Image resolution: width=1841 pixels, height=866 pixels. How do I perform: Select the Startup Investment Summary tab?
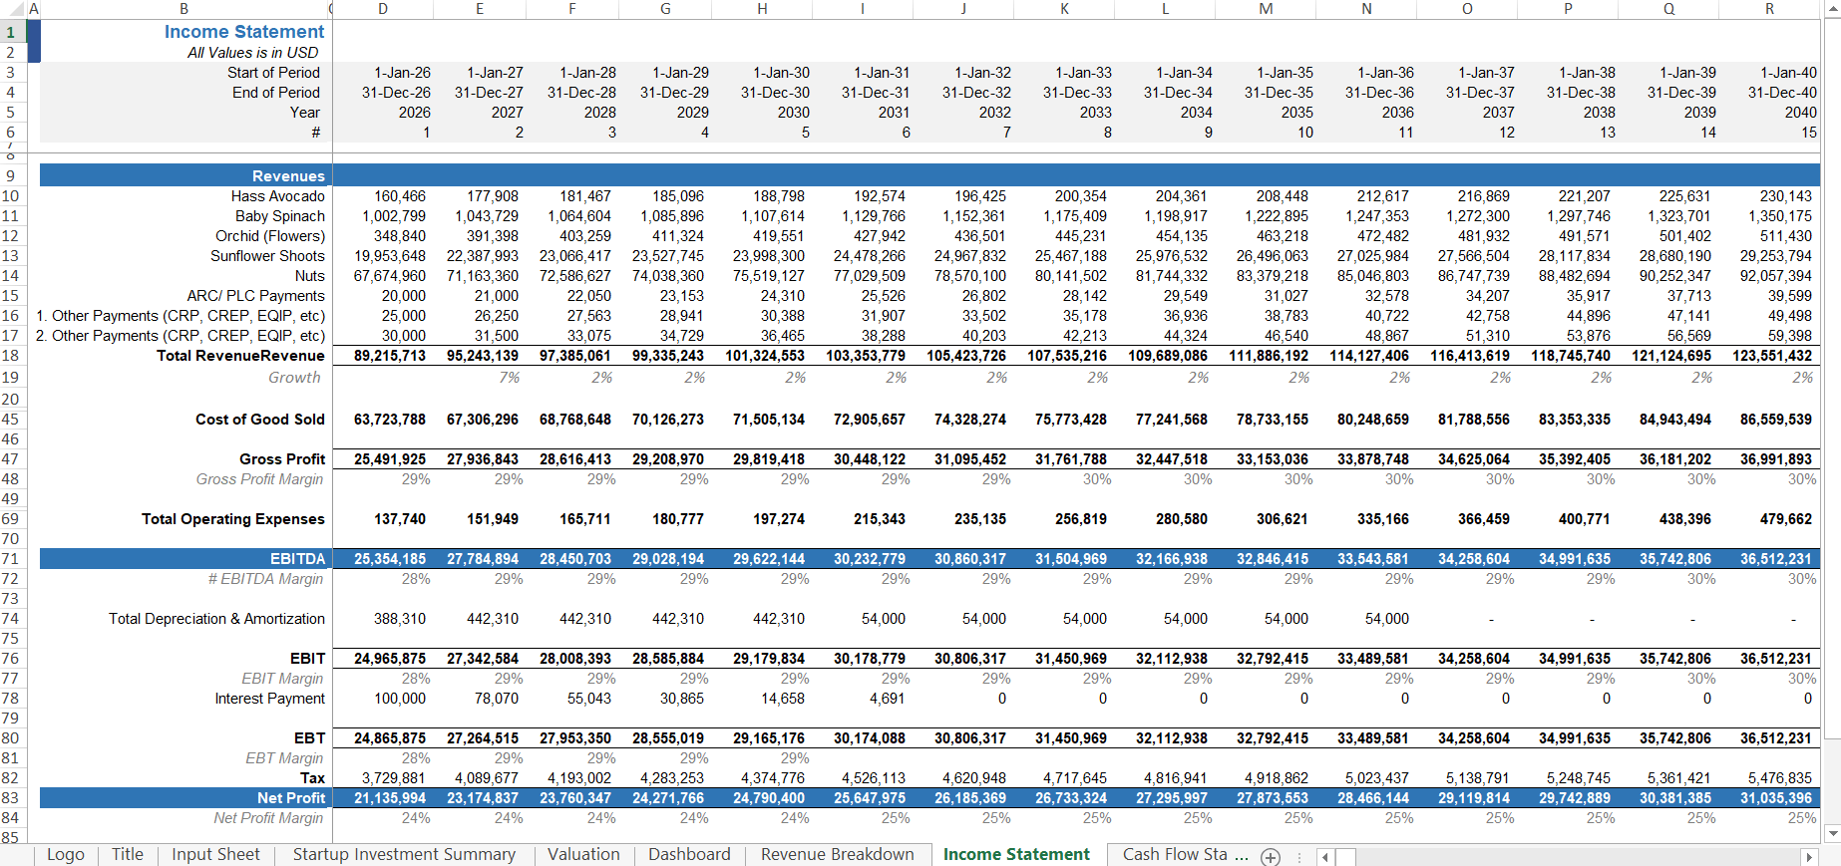404,855
